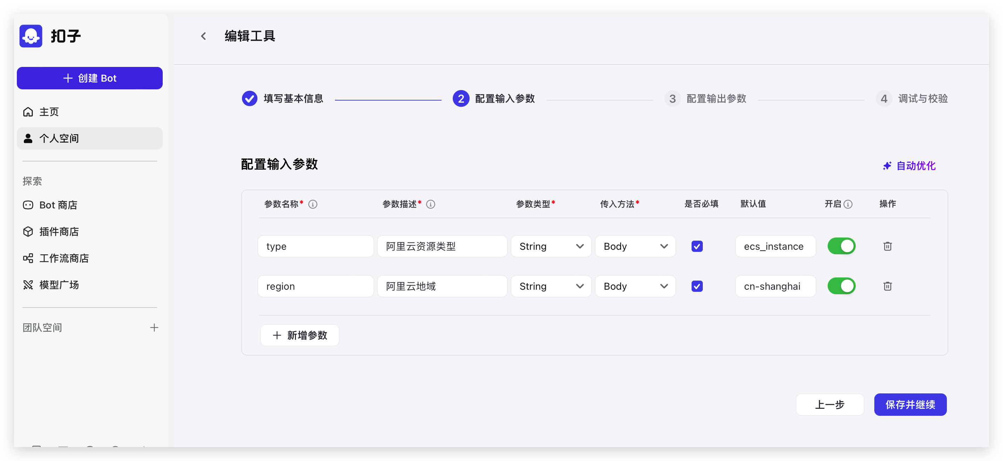Click the back arrow beside 编辑工具
The width and height of the screenshot is (1003, 461).
click(203, 36)
